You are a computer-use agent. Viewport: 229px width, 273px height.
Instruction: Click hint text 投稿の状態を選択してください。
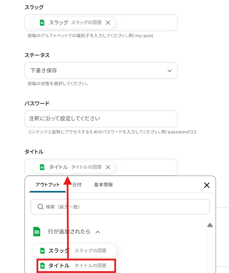[58, 84]
